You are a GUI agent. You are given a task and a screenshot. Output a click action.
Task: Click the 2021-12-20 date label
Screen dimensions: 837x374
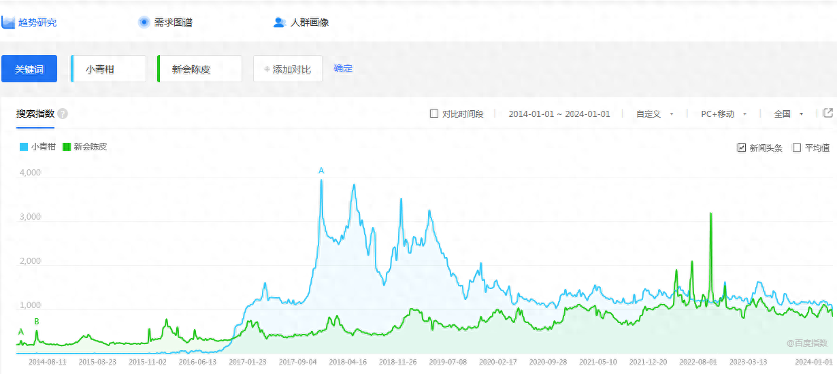tap(648, 362)
